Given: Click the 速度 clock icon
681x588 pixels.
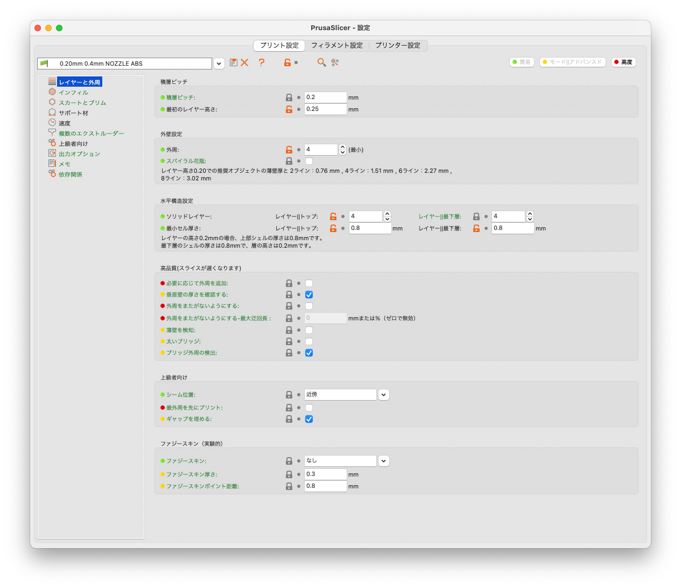Looking at the screenshot, I should coord(52,123).
